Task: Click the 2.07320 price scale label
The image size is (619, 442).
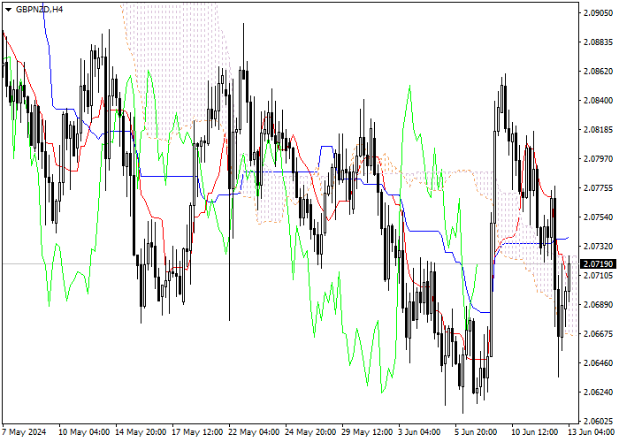Action: [598, 247]
